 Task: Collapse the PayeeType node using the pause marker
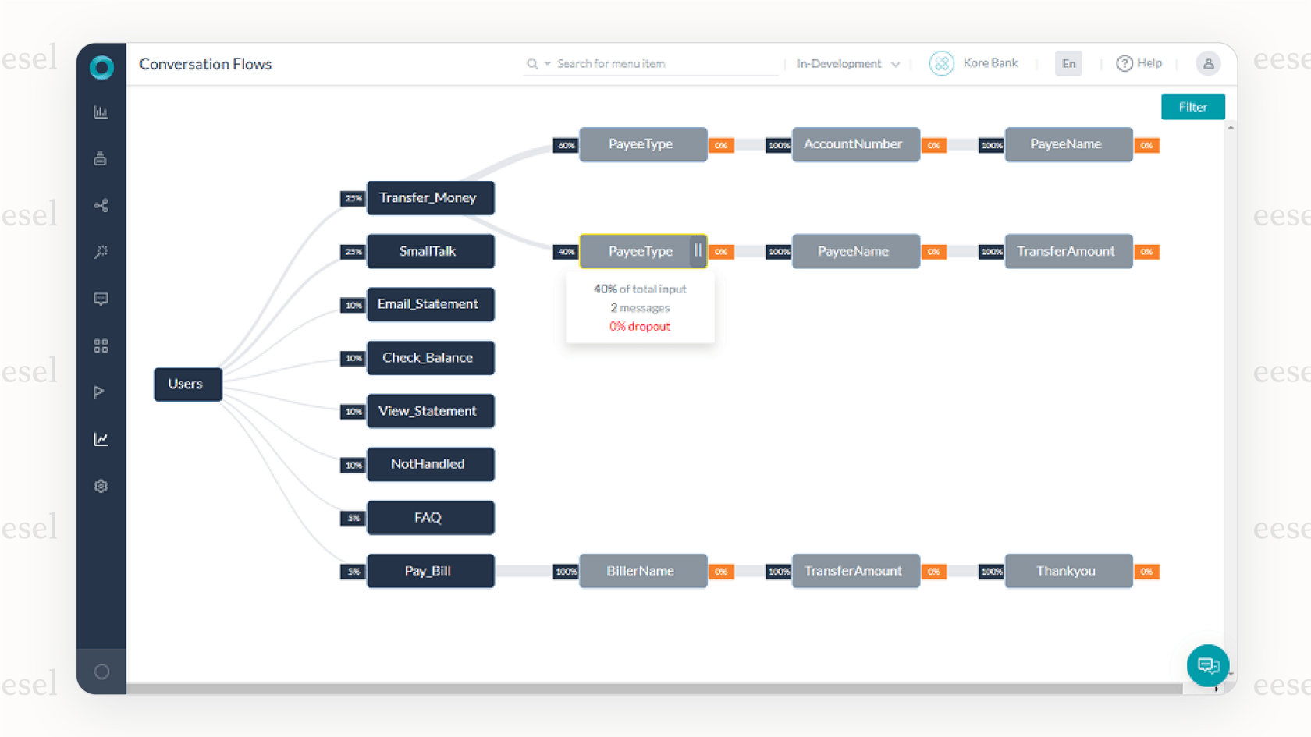tap(697, 251)
